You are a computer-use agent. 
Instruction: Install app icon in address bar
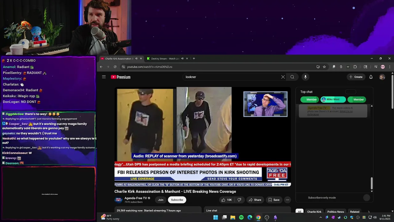coord(318,67)
